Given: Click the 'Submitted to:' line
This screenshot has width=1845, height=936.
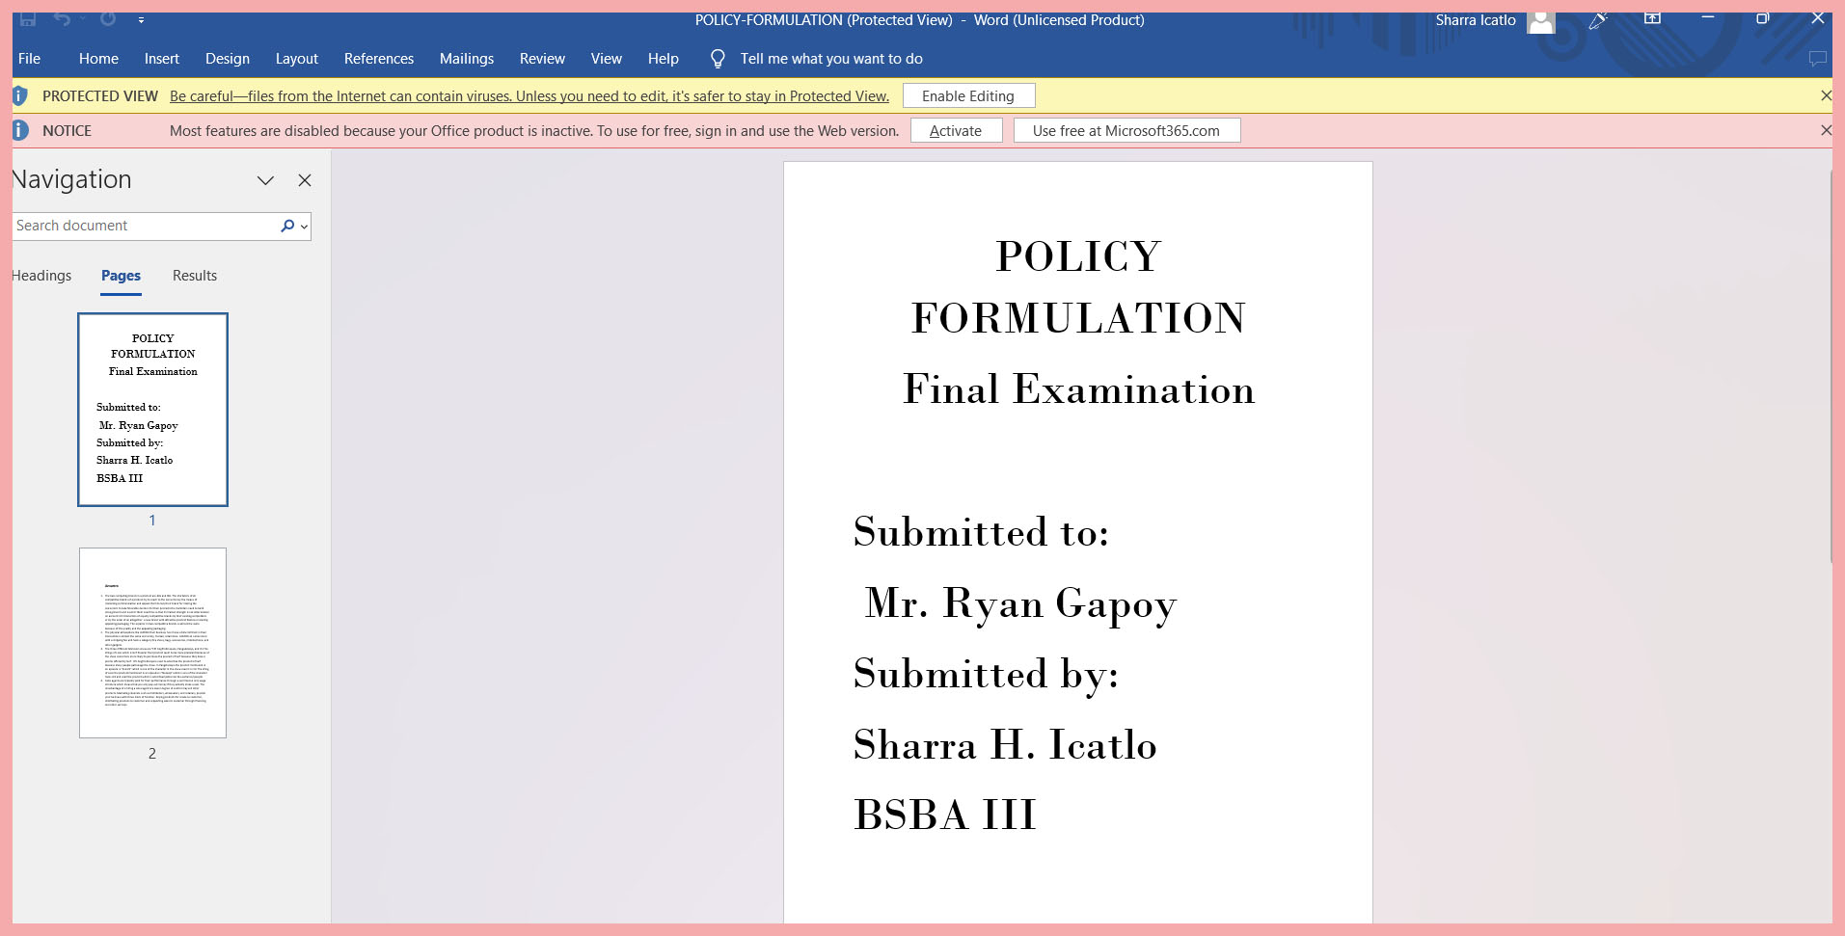Looking at the screenshot, I should click(x=982, y=532).
